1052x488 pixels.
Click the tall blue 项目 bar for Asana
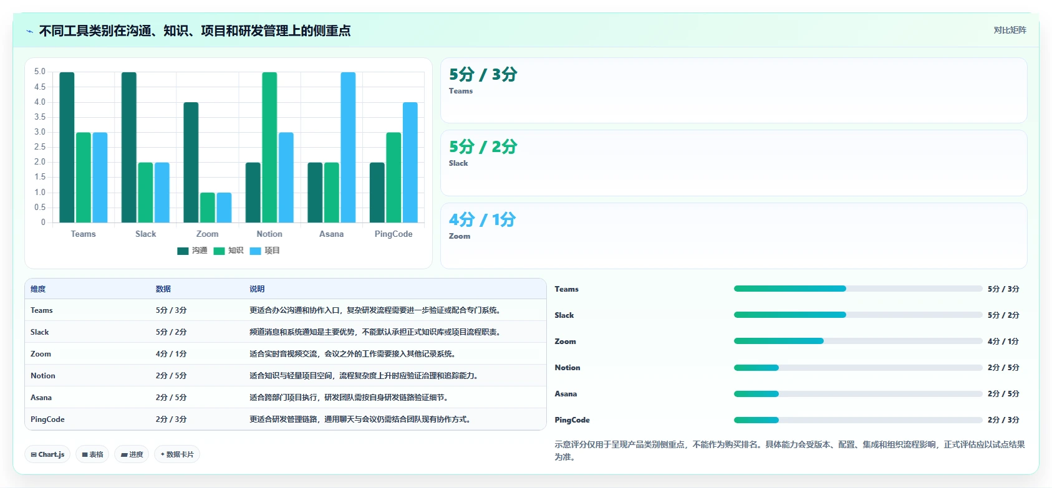coord(348,147)
